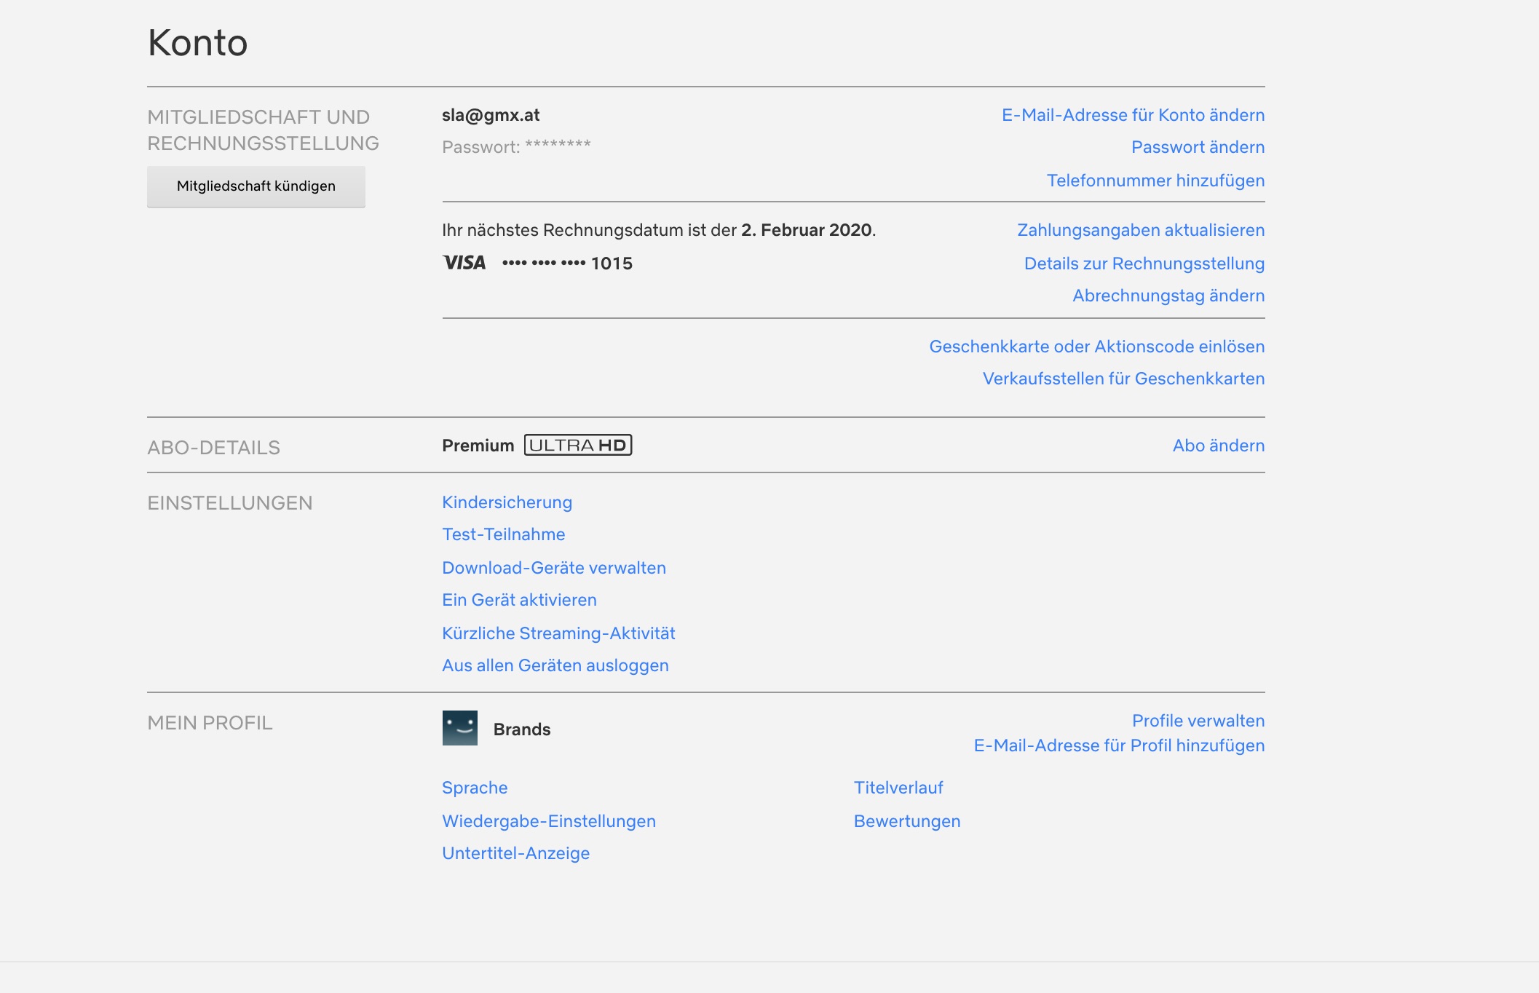
Task: Click the VISA card logo
Action: pyautogui.click(x=464, y=263)
